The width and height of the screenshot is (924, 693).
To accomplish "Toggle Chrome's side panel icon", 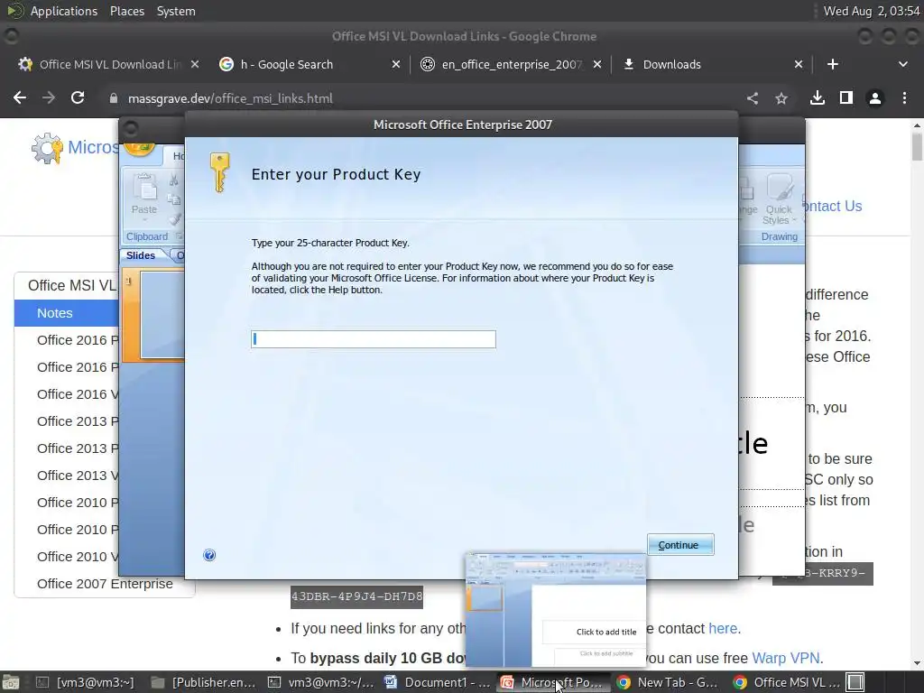I will coord(846,98).
